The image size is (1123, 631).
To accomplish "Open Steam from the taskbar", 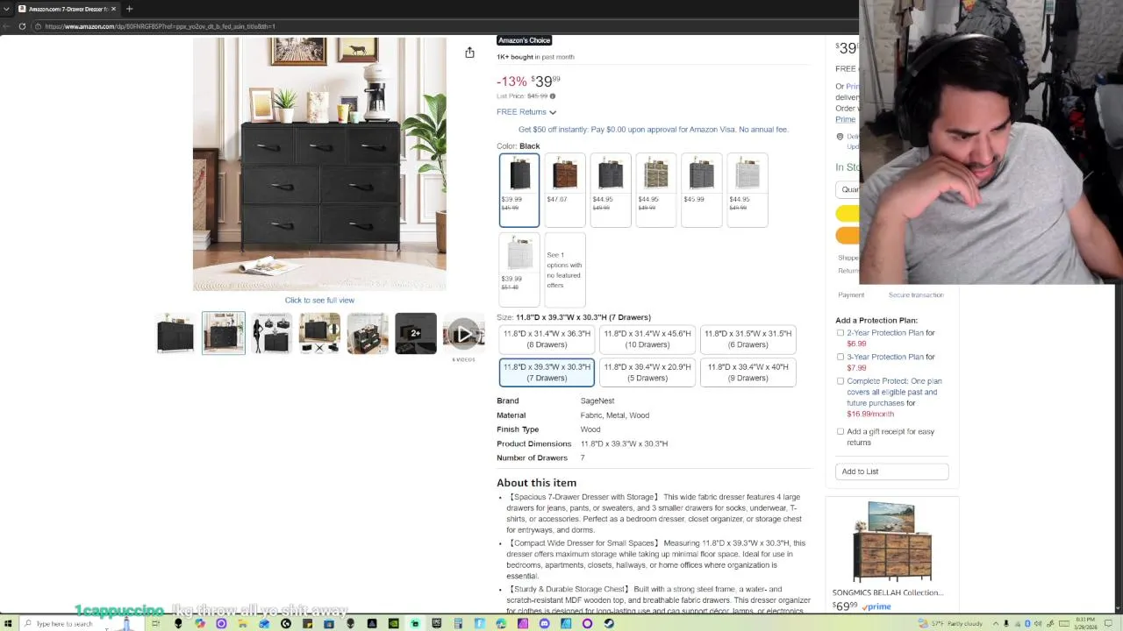I will pyautogui.click(x=609, y=624).
